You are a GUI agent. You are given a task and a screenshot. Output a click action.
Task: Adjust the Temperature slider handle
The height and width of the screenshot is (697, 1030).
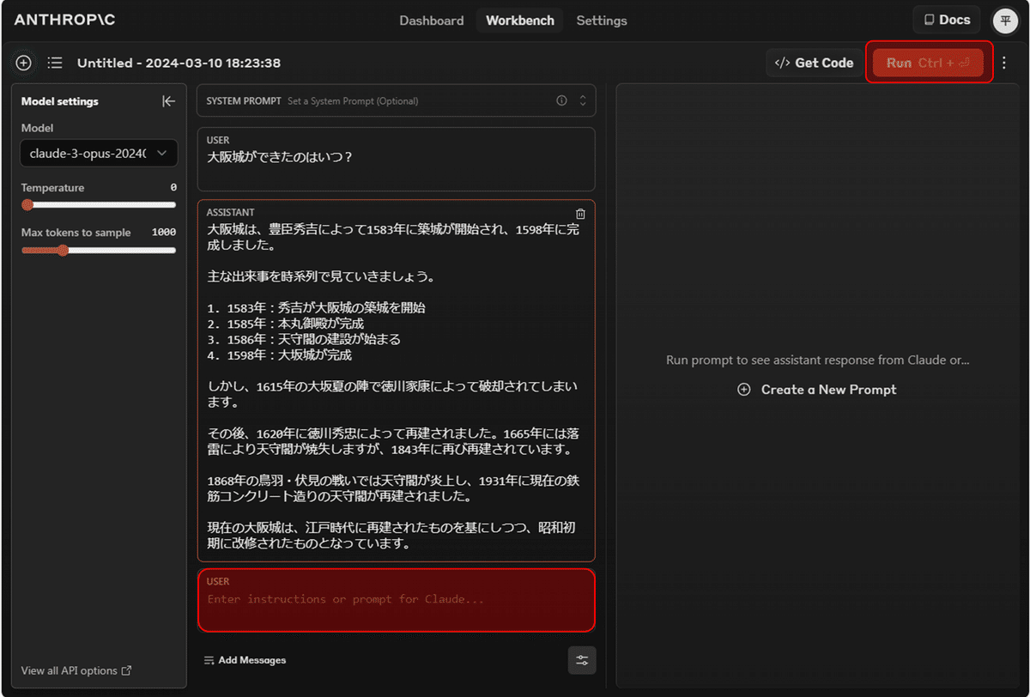27,205
